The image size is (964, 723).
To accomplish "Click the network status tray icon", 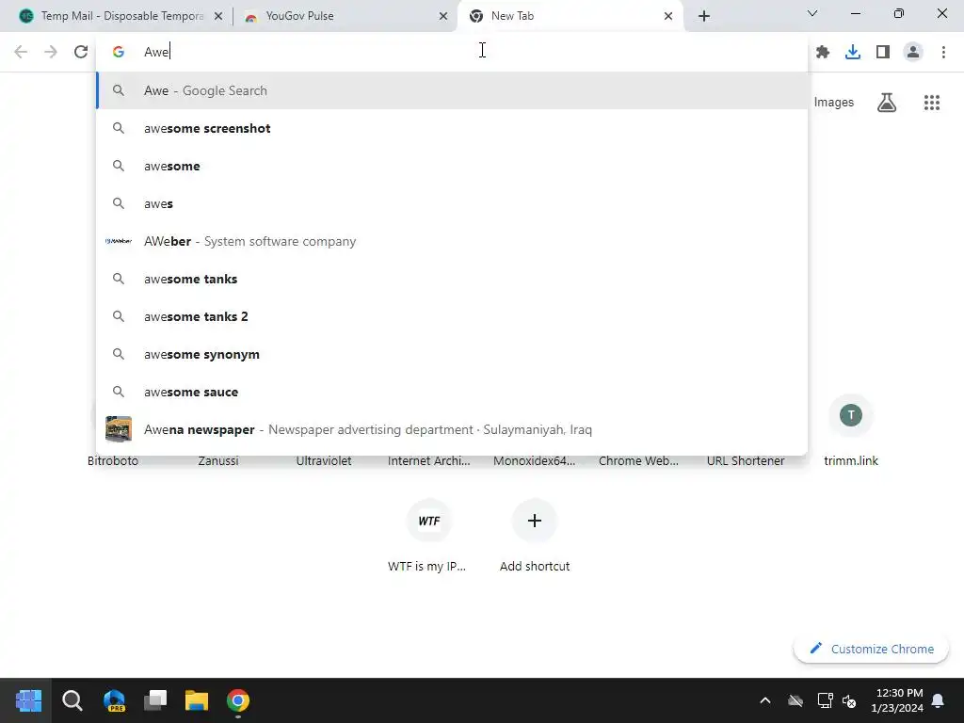I will (x=825, y=700).
